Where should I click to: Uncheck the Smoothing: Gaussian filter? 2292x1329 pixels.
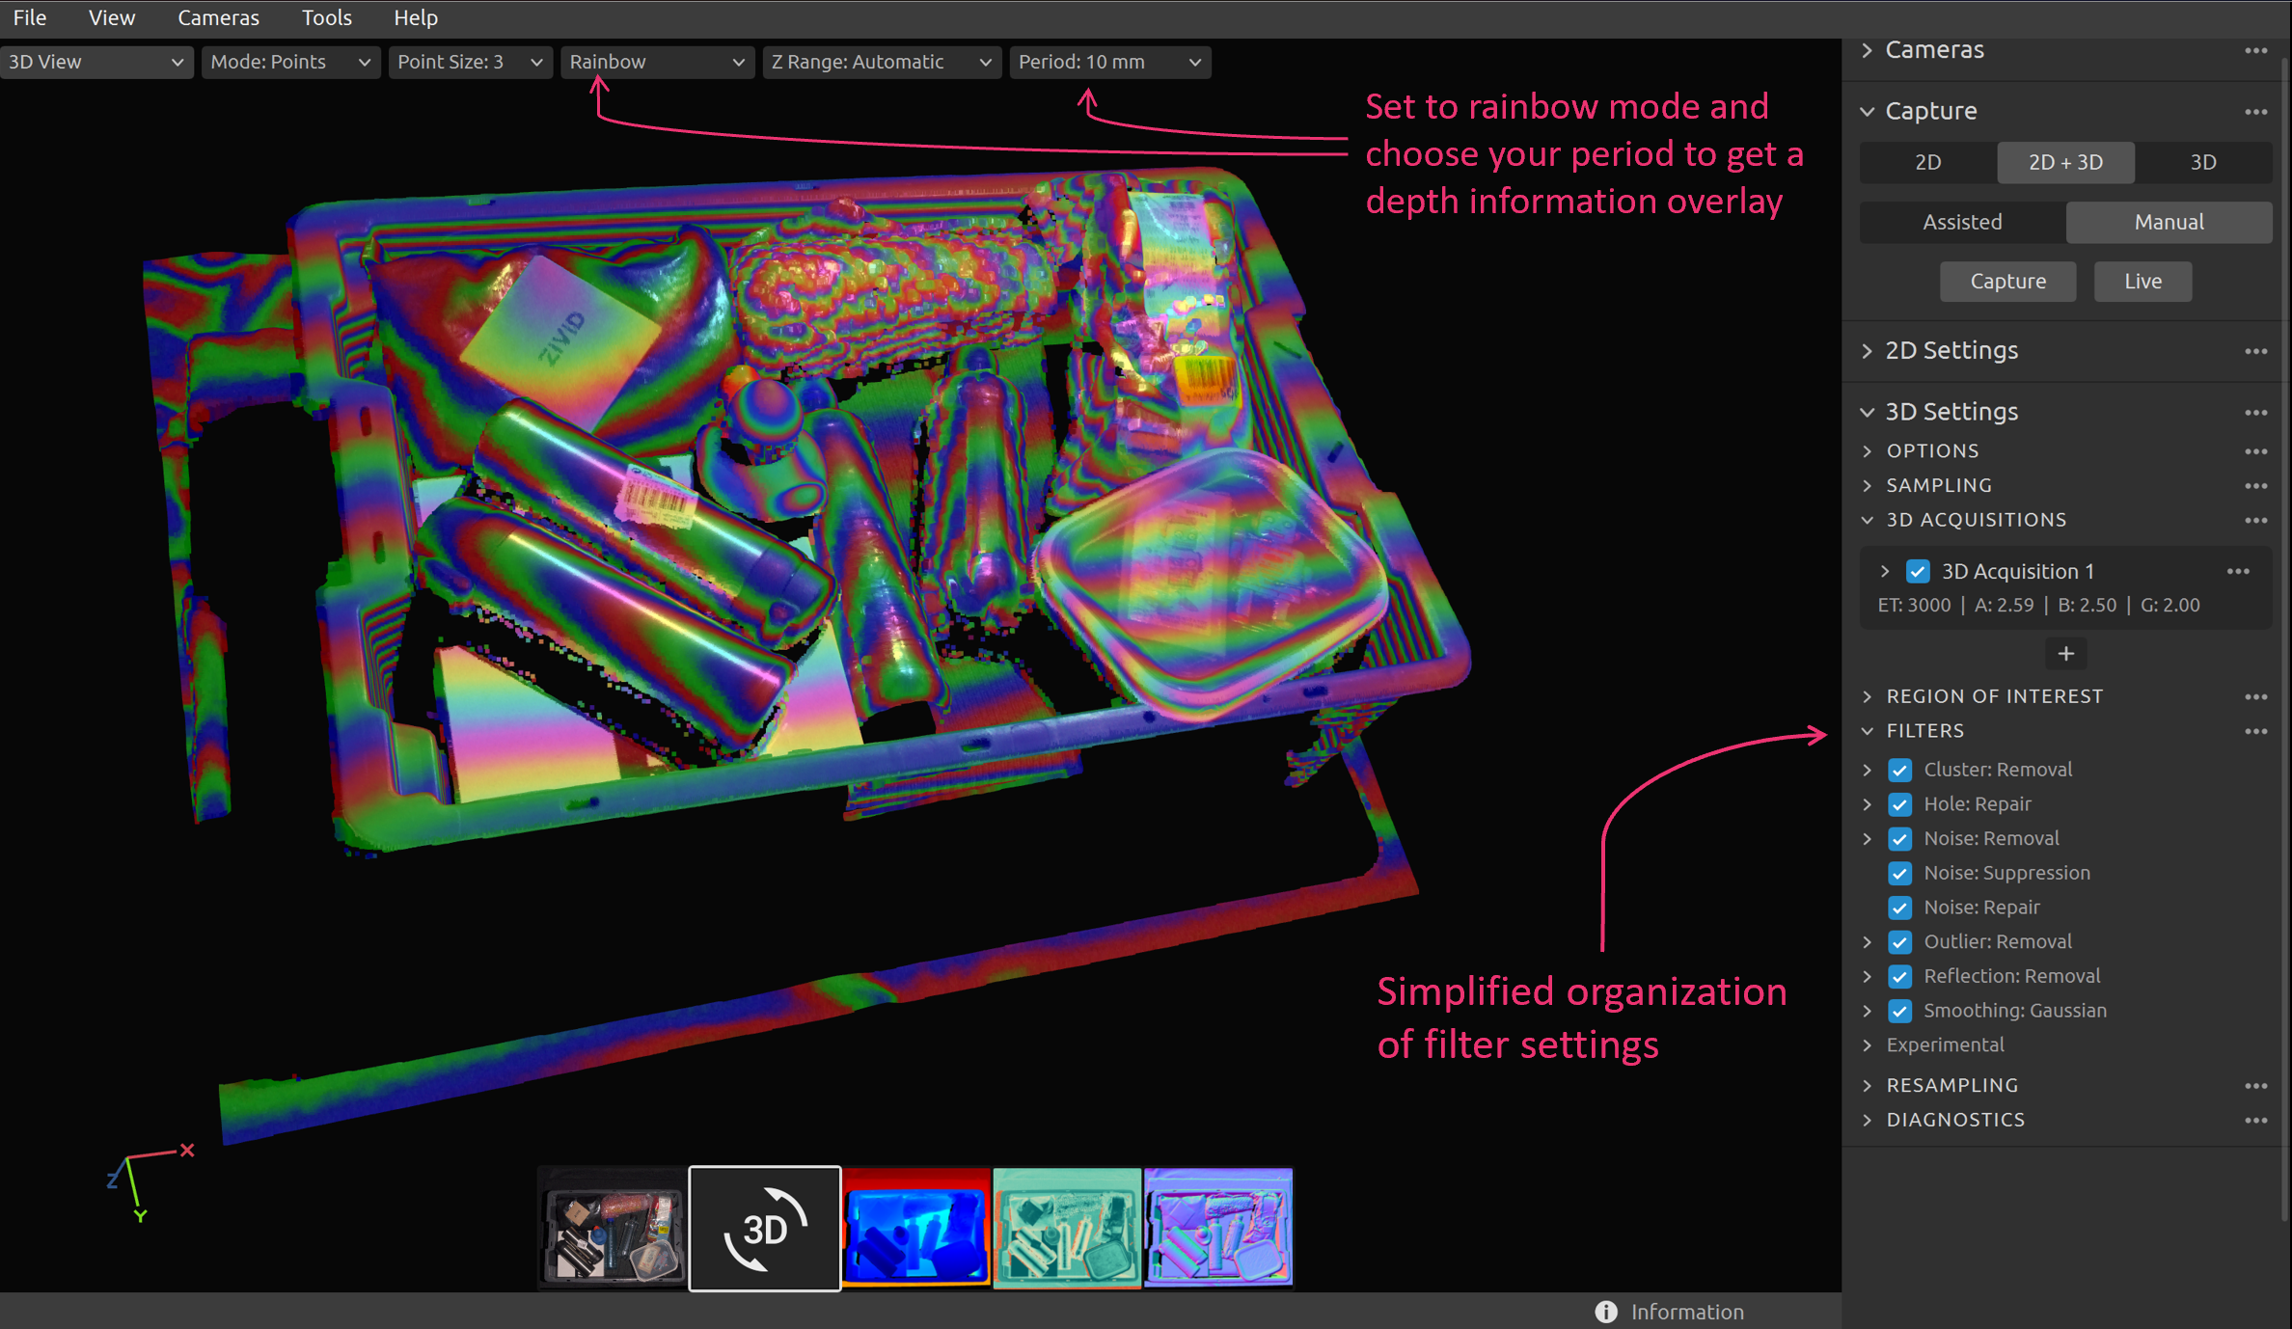(x=1900, y=1011)
